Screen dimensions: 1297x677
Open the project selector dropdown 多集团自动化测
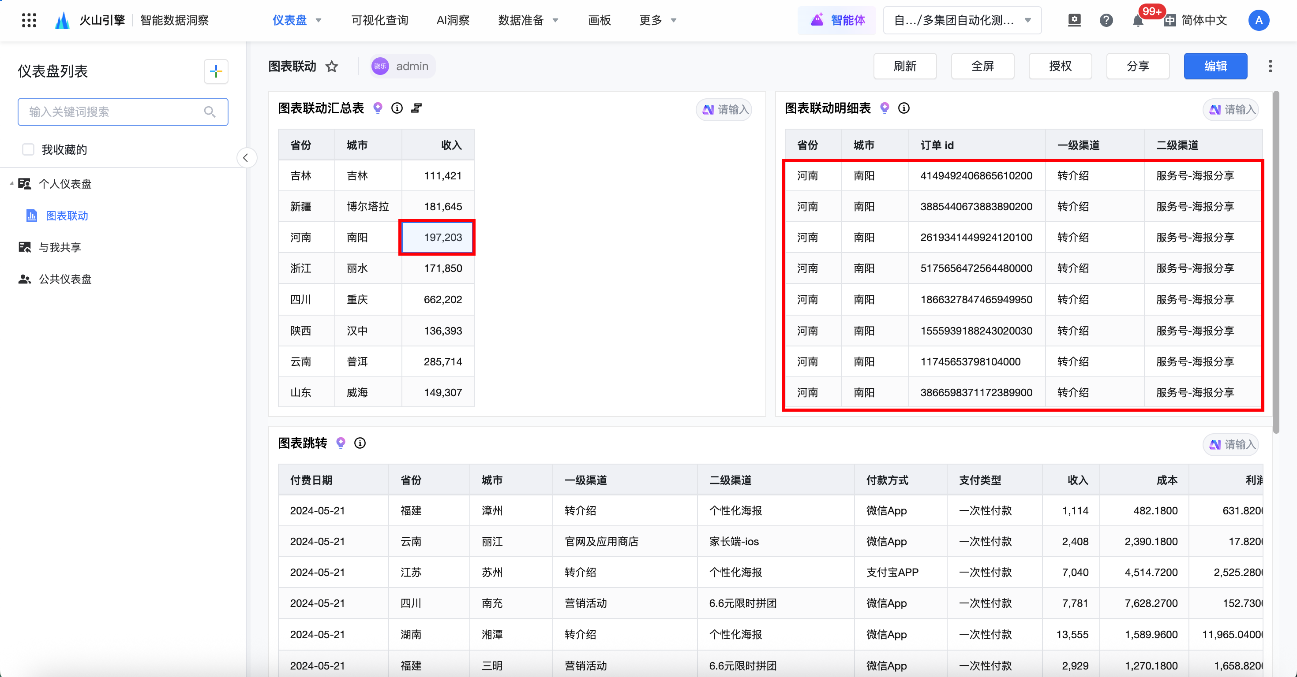click(962, 20)
